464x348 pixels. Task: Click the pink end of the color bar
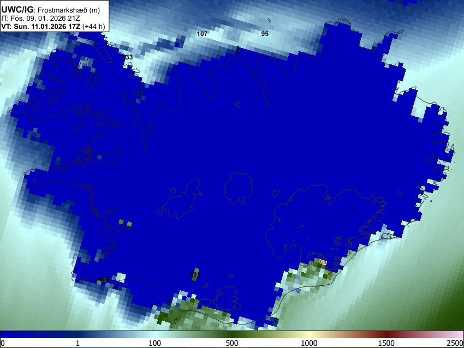tap(456, 335)
